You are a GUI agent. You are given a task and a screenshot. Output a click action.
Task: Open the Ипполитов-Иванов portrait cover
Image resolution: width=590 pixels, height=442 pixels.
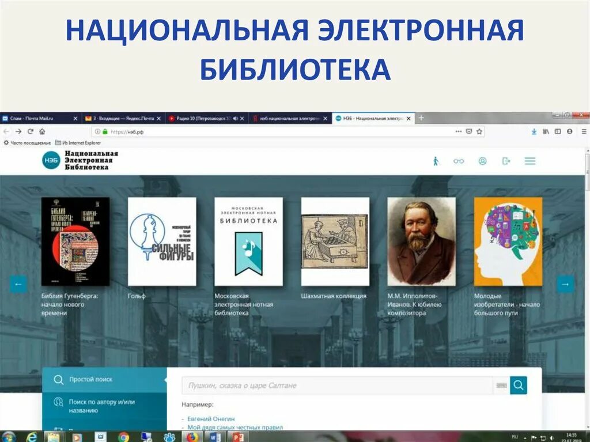(x=421, y=241)
